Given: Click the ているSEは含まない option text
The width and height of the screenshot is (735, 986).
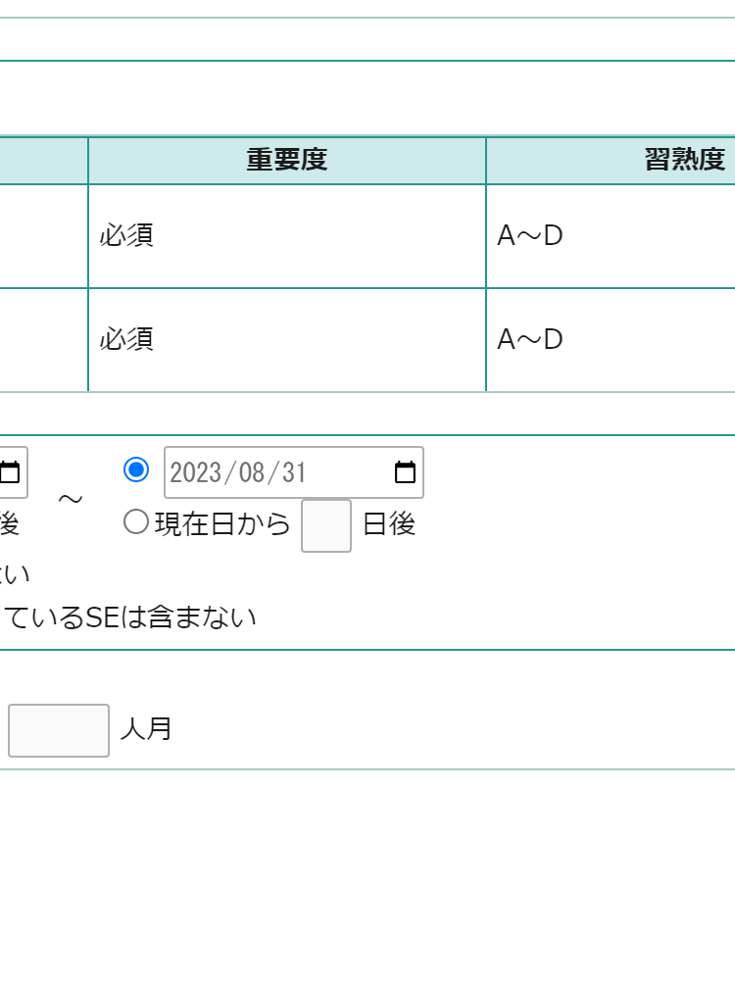Looking at the screenshot, I should (x=130, y=617).
